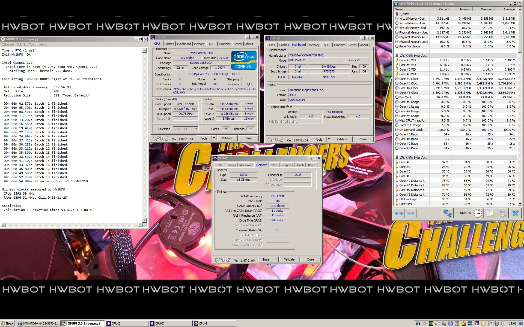Select the Bus Clock sensor row

pyautogui.click(x=455, y=97)
